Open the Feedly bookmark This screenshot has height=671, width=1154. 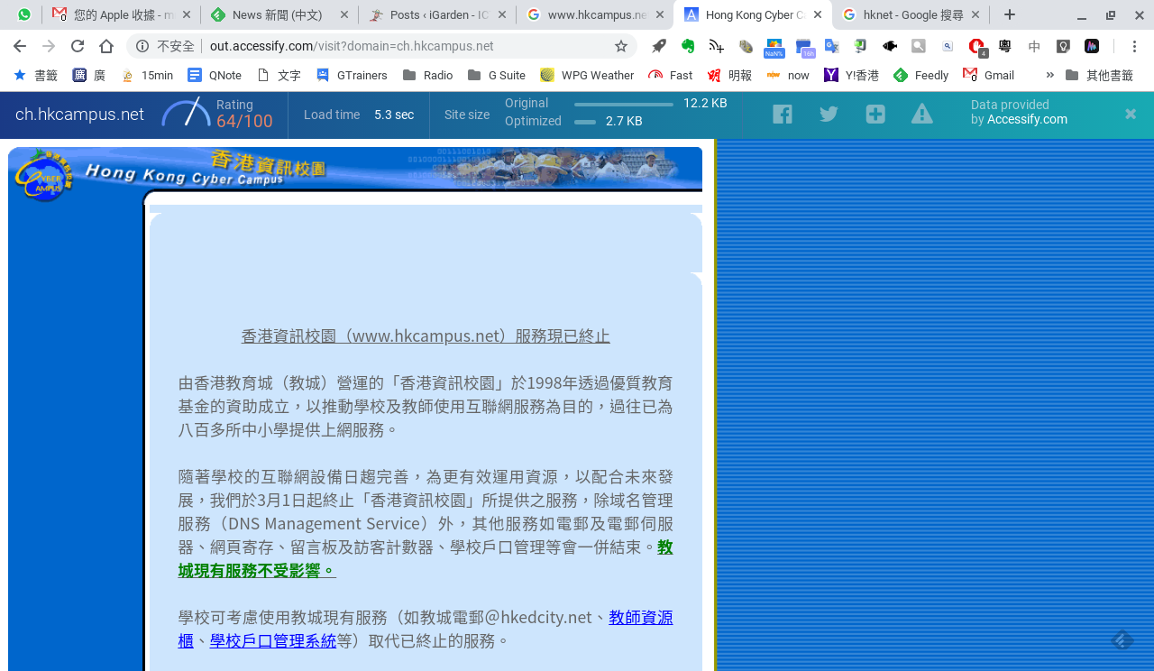(920, 75)
